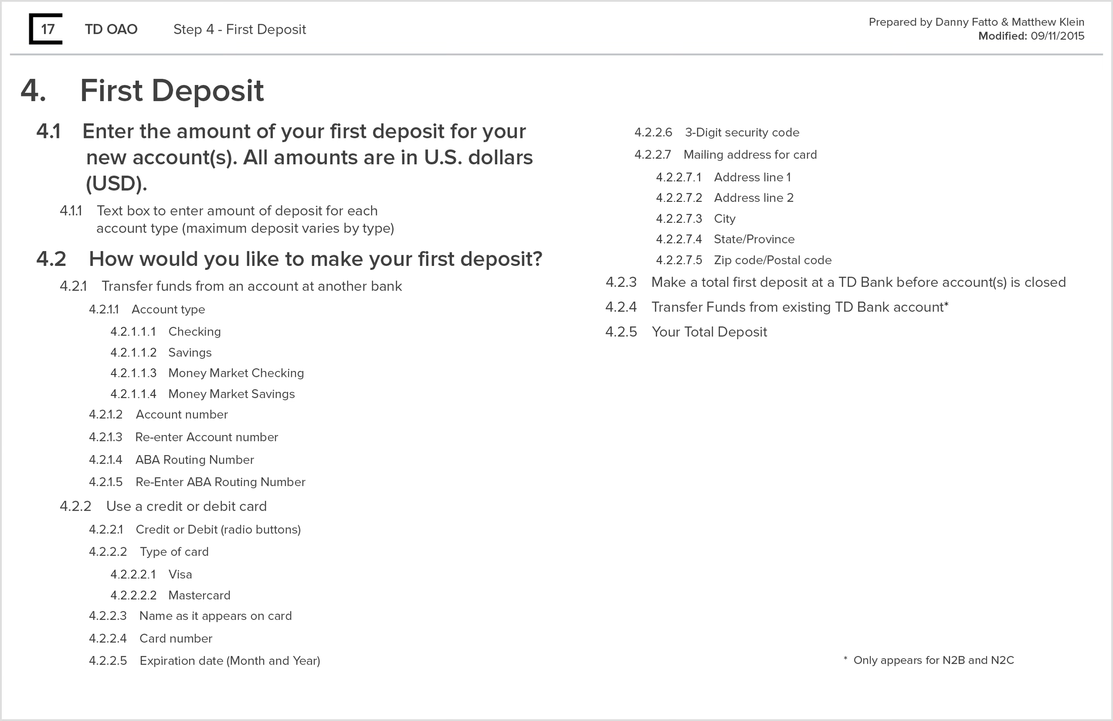Click the Account type outline entry
The image size is (1113, 721).
coord(168,310)
